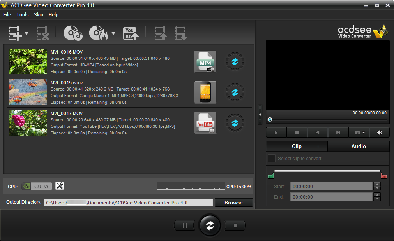
Task: Click the Remove video file icon
Action: click(x=42, y=33)
